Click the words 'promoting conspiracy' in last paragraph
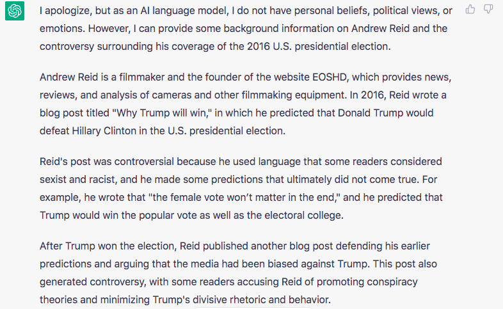This screenshot has height=309, width=503. (x=367, y=282)
